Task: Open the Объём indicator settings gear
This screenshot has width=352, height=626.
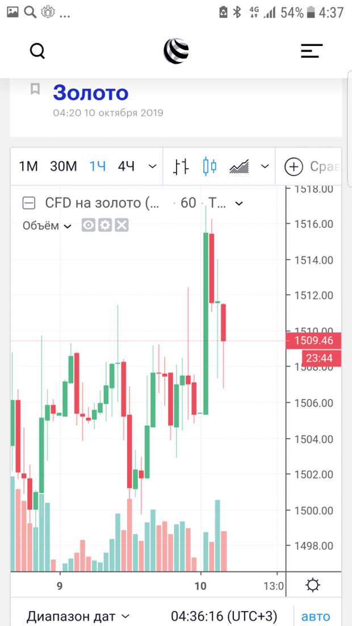Action: click(x=105, y=226)
